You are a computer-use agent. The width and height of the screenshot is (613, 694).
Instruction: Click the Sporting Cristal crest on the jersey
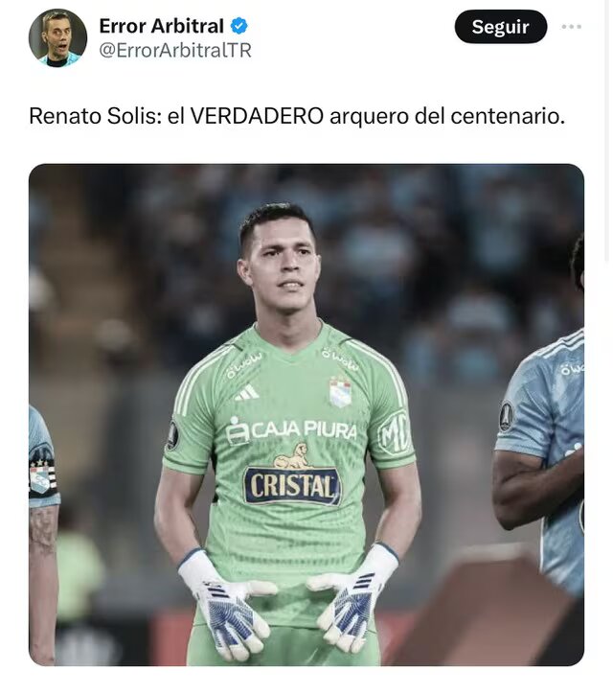click(x=340, y=392)
